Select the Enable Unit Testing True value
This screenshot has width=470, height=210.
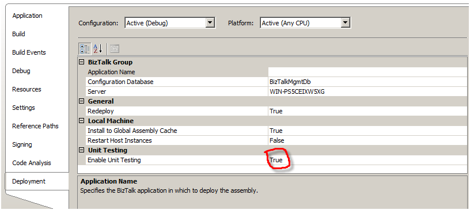pyautogui.click(x=367, y=160)
